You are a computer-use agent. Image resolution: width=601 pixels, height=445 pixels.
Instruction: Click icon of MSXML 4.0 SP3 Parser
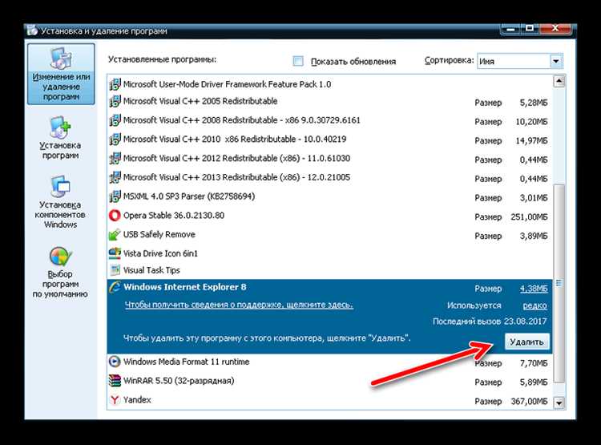115,196
